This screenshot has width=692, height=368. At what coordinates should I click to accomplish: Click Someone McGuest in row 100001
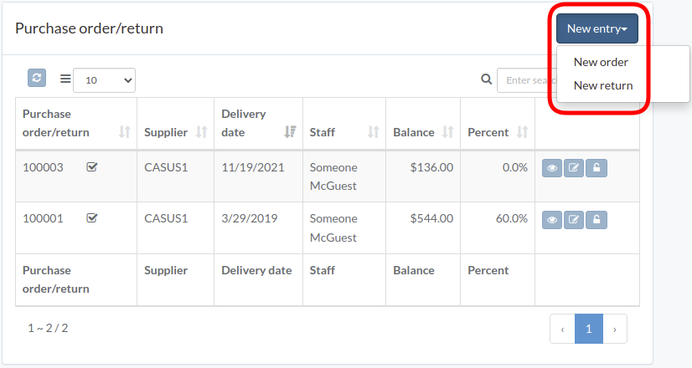333,227
